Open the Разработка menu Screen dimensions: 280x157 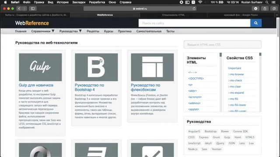(x=97, y=2)
